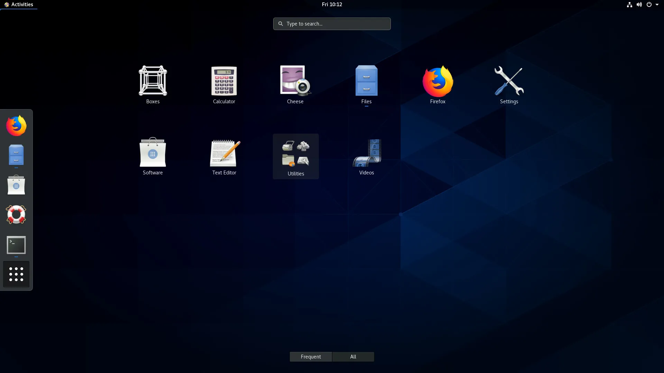Viewport: 664px width, 373px height.
Task: Switch to the All tab
Action: pyautogui.click(x=353, y=357)
